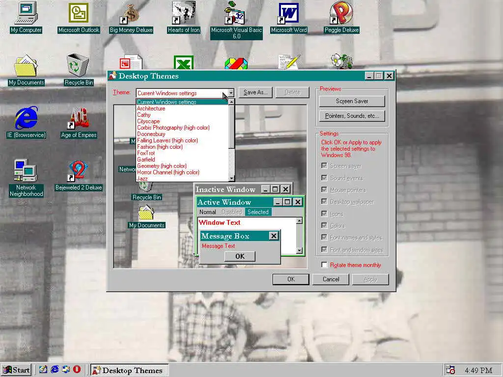Choose Doonesbury from the theme list

coord(182,134)
